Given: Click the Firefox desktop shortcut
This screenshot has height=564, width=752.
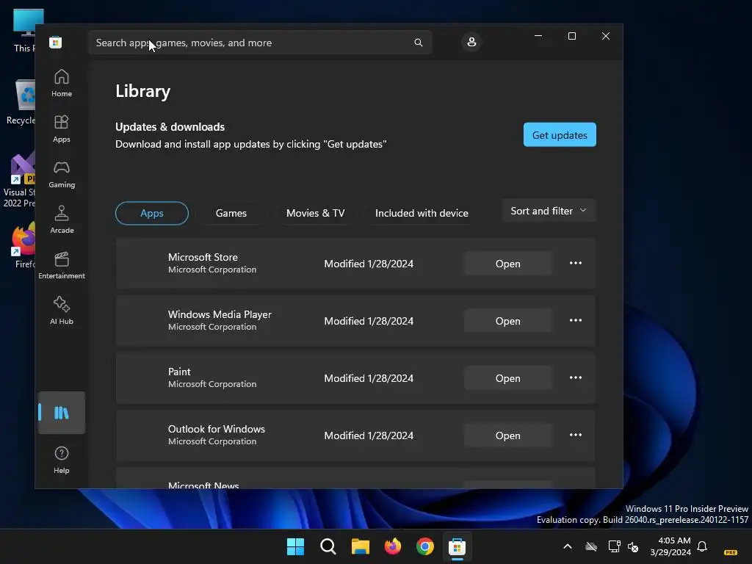Looking at the screenshot, I should (24, 245).
